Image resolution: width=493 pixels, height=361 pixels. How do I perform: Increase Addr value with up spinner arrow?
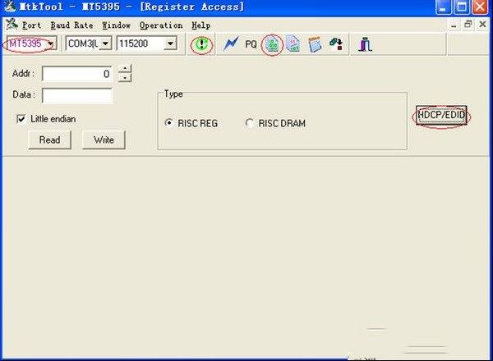[x=125, y=69]
